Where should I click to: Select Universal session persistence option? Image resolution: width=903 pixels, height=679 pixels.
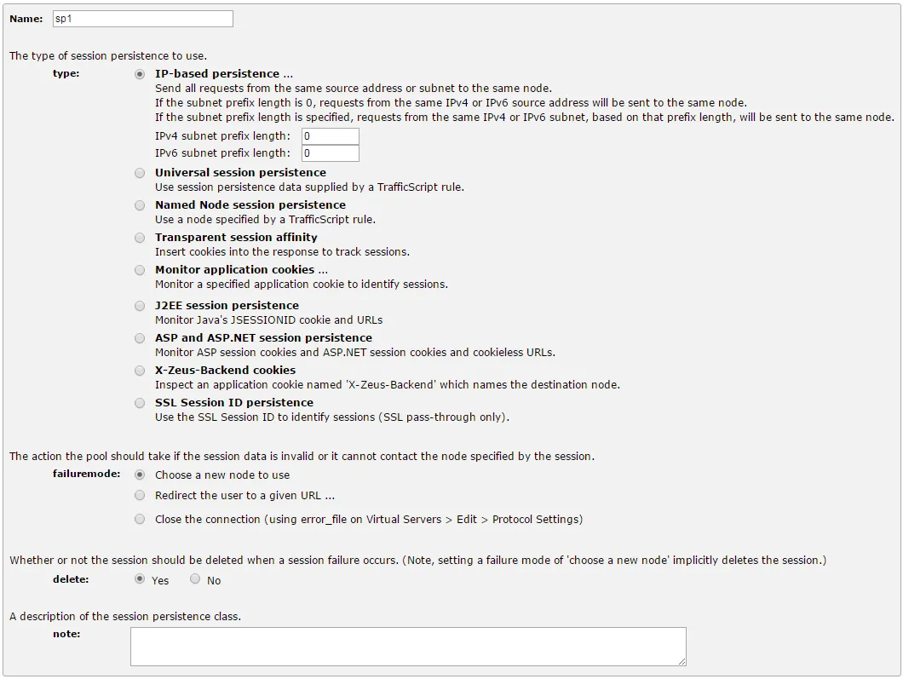(140, 173)
